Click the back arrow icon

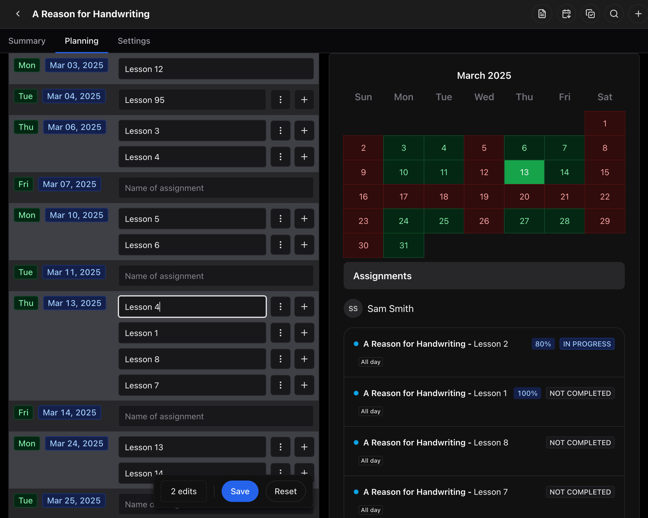(x=18, y=14)
